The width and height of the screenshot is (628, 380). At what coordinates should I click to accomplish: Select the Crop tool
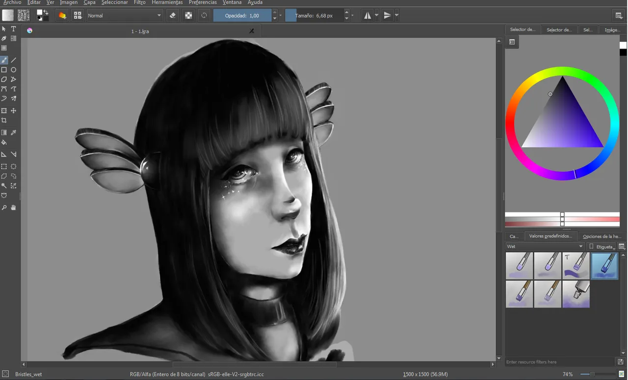coord(4,121)
